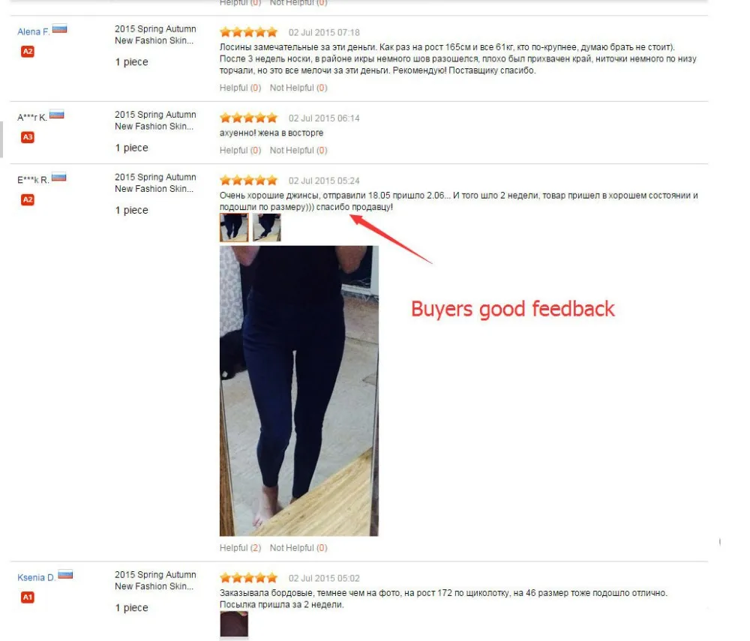Mark A***r K.'s review as Not Helpful
Screen dimensions: 750x641
(x=298, y=151)
